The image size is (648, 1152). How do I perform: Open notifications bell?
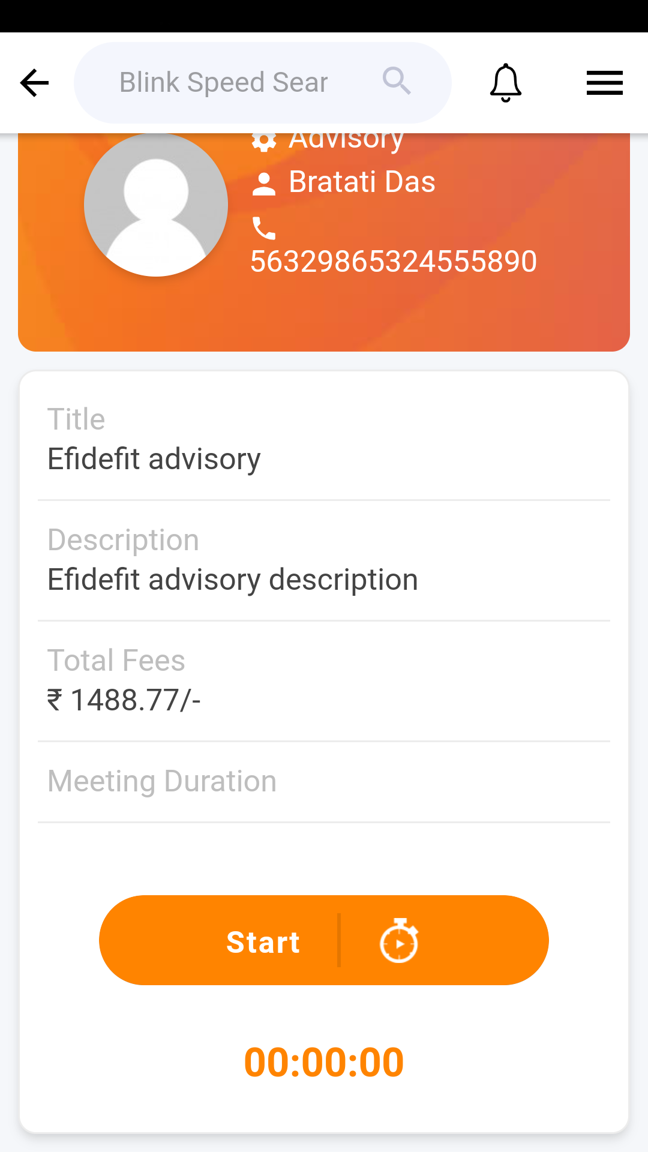click(505, 83)
